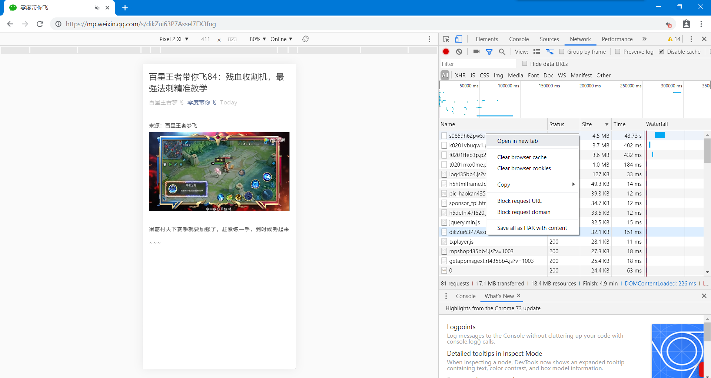The image size is (711, 378).
Task: Rotate the device orientation
Action: tap(305, 39)
